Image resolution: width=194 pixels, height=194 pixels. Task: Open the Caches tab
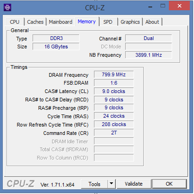pyautogui.click(x=35, y=22)
